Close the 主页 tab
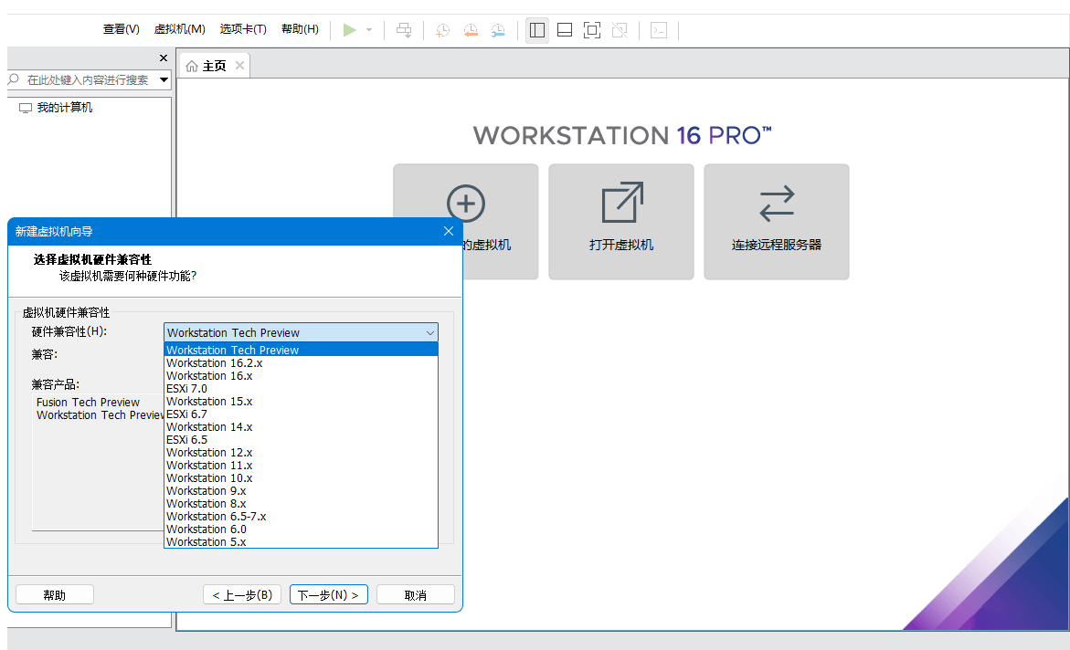Image resolution: width=1070 pixels, height=650 pixels. (239, 66)
